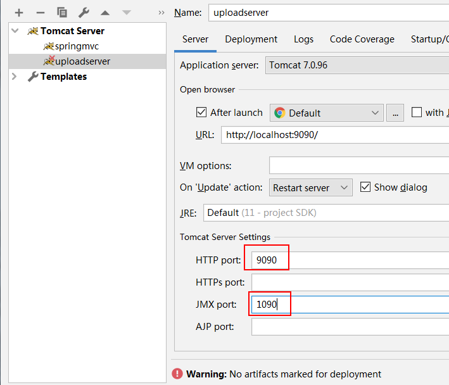
Task: Switch to the Code Coverage tab
Action: [362, 39]
